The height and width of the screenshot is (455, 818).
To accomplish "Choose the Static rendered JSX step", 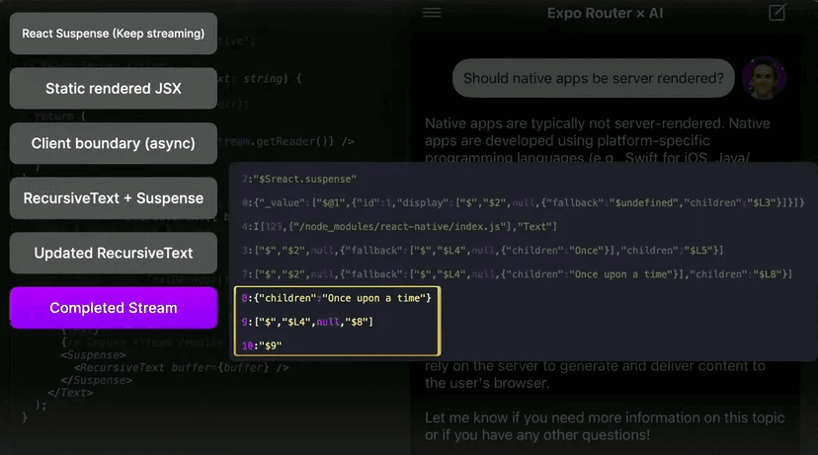I will click(x=113, y=88).
